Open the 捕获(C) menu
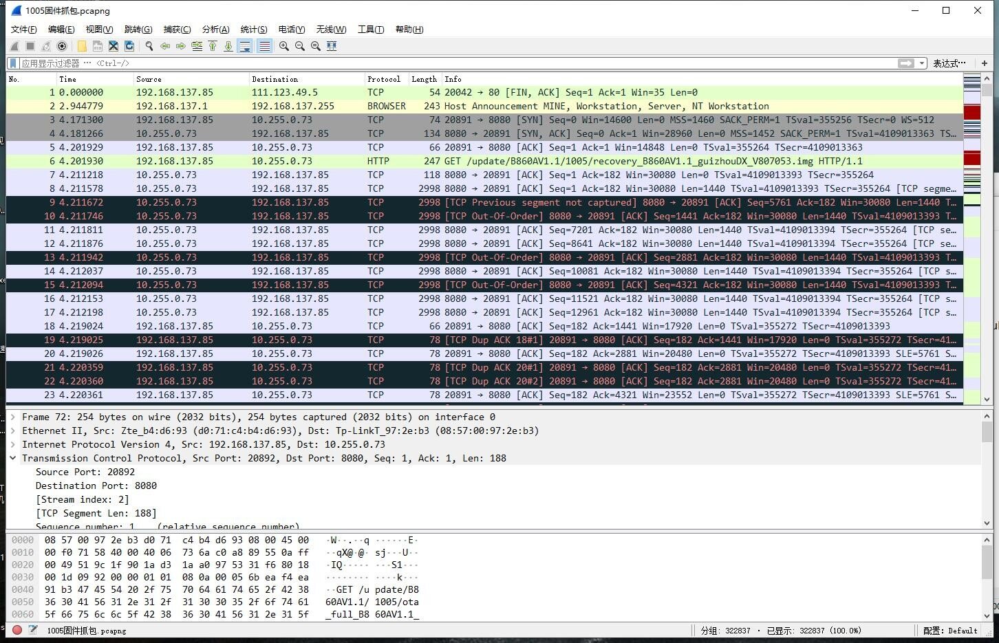Screen dimensions: 999x643 pyautogui.click(x=177, y=29)
